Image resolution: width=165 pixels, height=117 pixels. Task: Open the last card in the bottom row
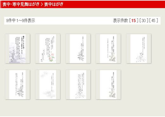click(109, 84)
